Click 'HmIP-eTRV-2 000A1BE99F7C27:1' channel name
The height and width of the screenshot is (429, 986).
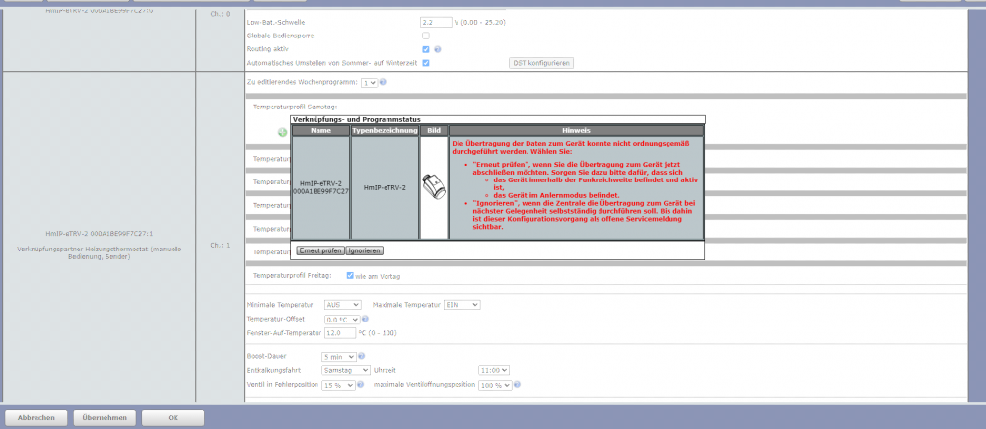coord(100,233)
